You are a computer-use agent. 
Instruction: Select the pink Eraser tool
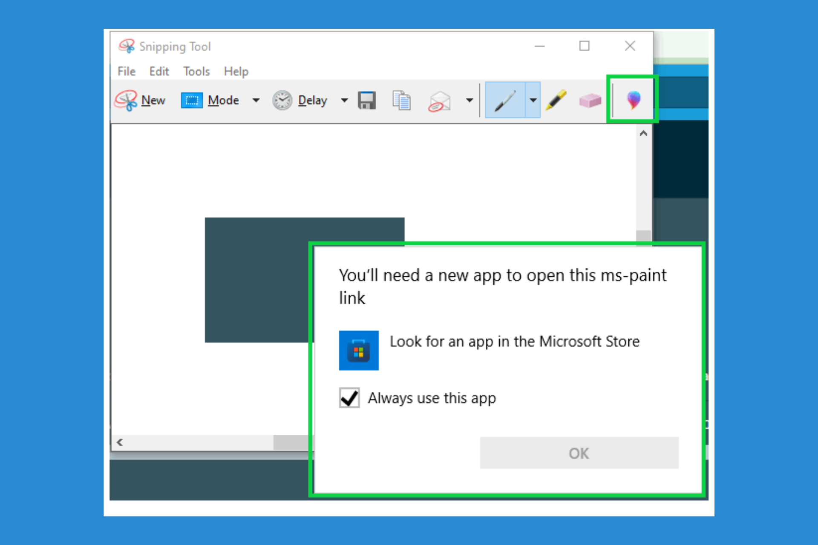(590, 101)
